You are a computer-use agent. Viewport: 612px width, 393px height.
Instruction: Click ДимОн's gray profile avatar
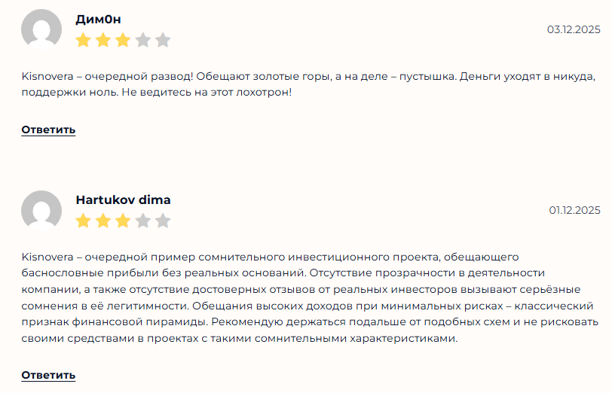41,30
